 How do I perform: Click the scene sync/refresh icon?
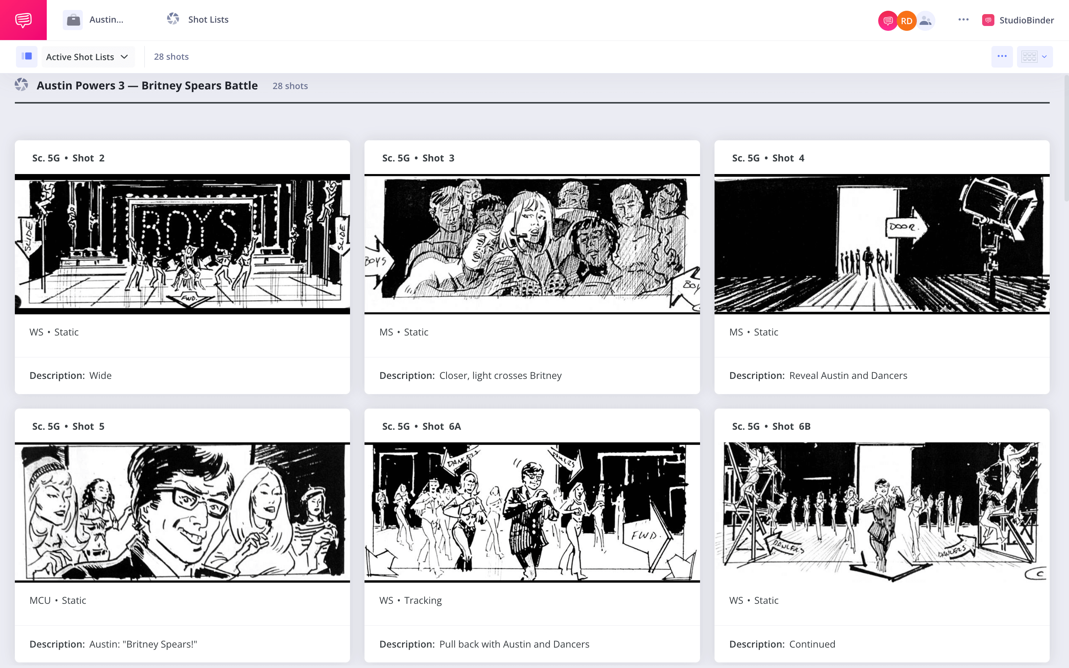[x=22, y=85]
